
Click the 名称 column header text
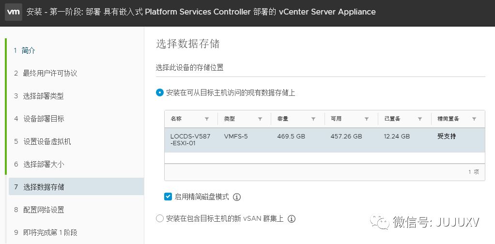pyautogui.click(x=176, y=119)
